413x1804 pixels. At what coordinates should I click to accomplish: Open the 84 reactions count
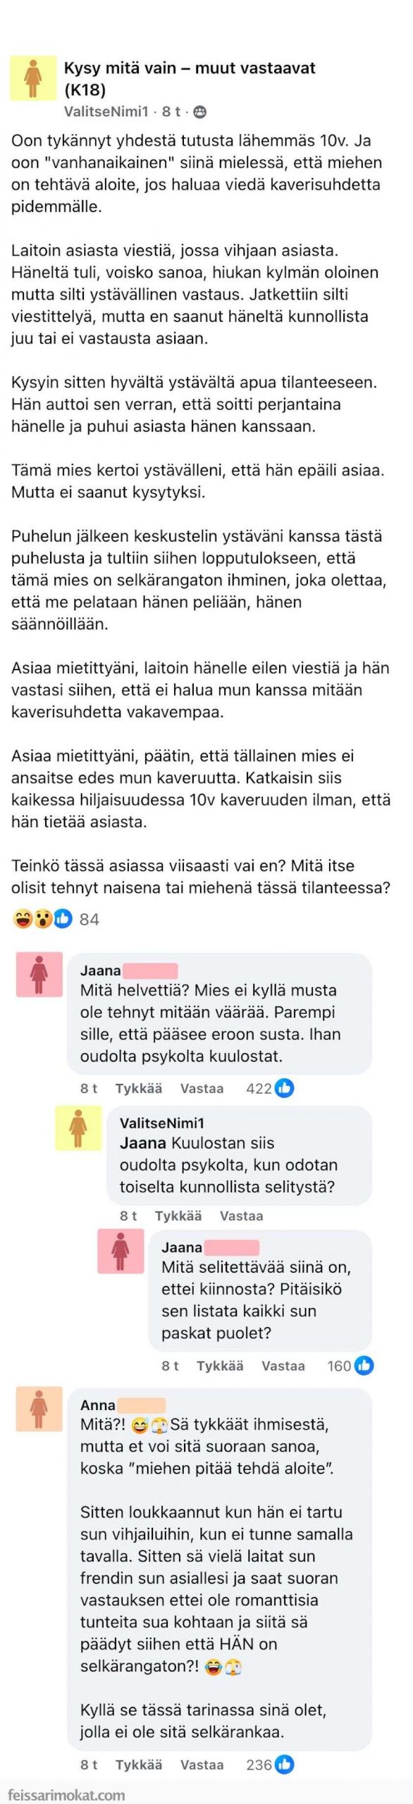[x=89, y=919]
